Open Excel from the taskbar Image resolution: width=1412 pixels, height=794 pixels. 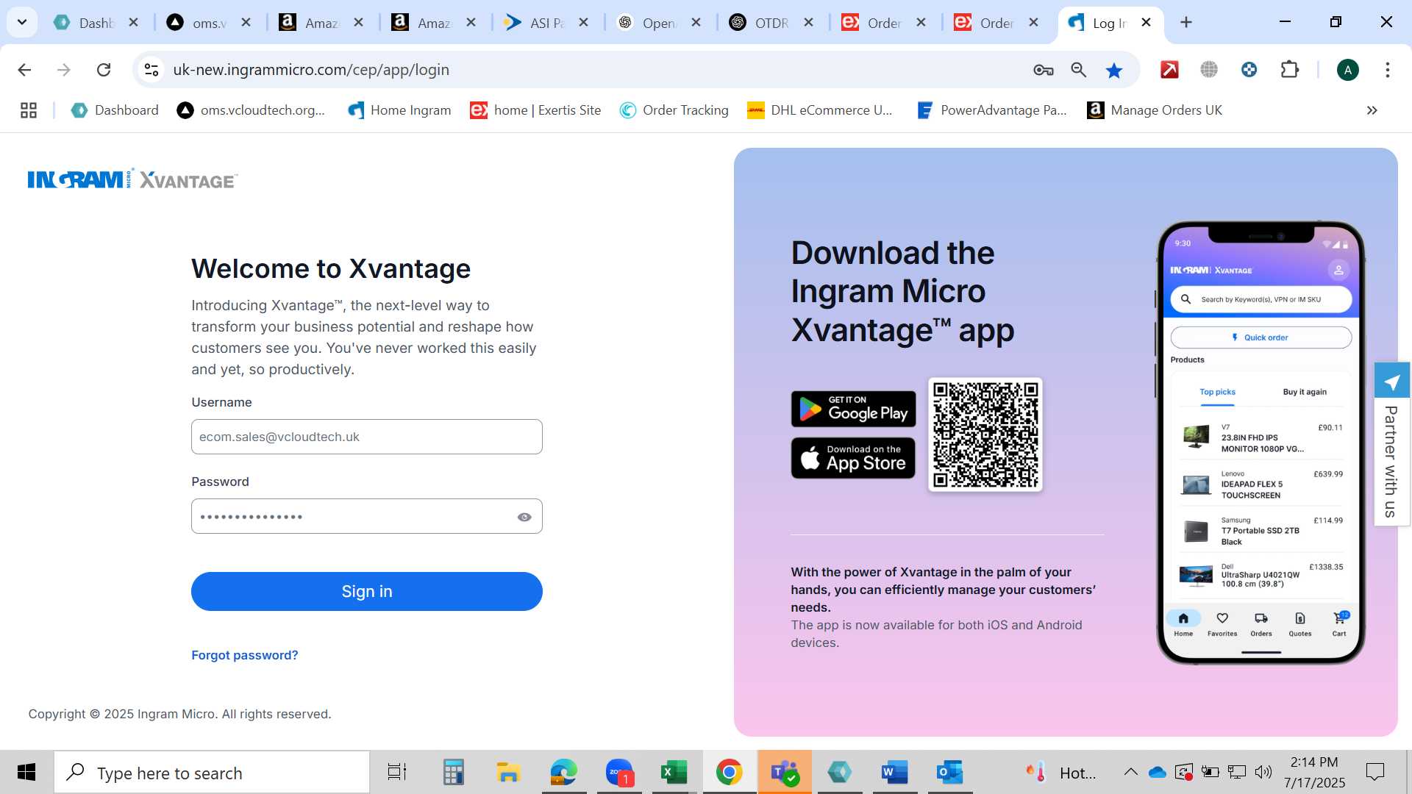[674, 773]
